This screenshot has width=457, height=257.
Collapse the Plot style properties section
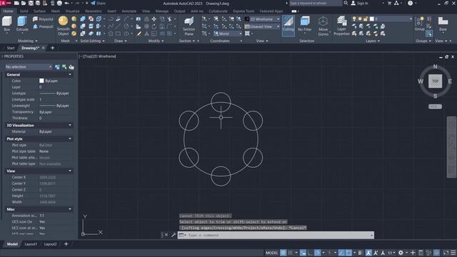tap(70, 139)
